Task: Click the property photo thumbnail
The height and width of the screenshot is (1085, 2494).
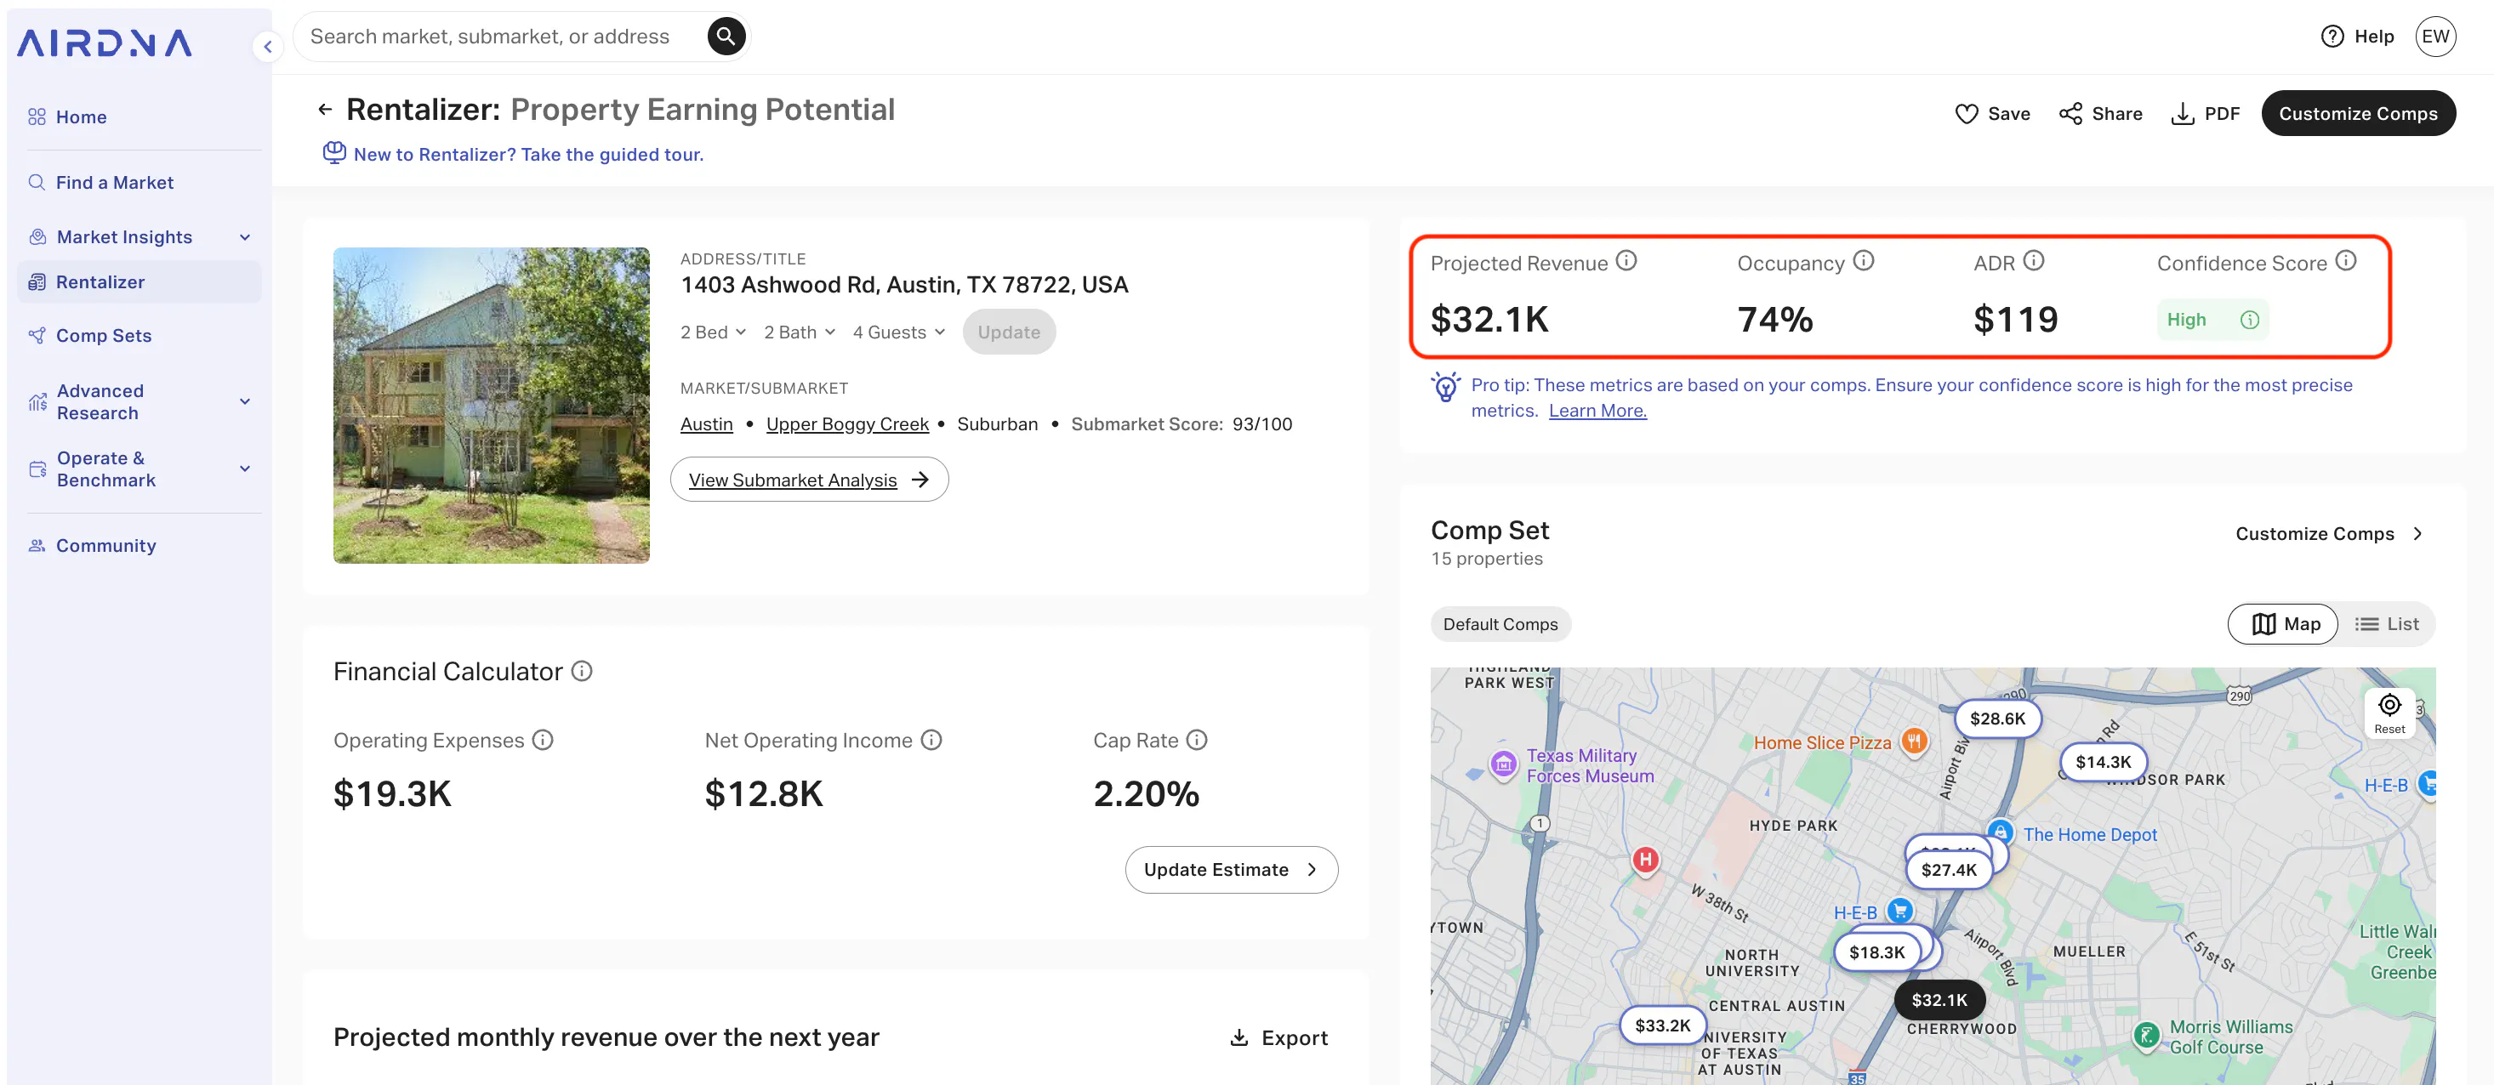Action: coord(491,406)
